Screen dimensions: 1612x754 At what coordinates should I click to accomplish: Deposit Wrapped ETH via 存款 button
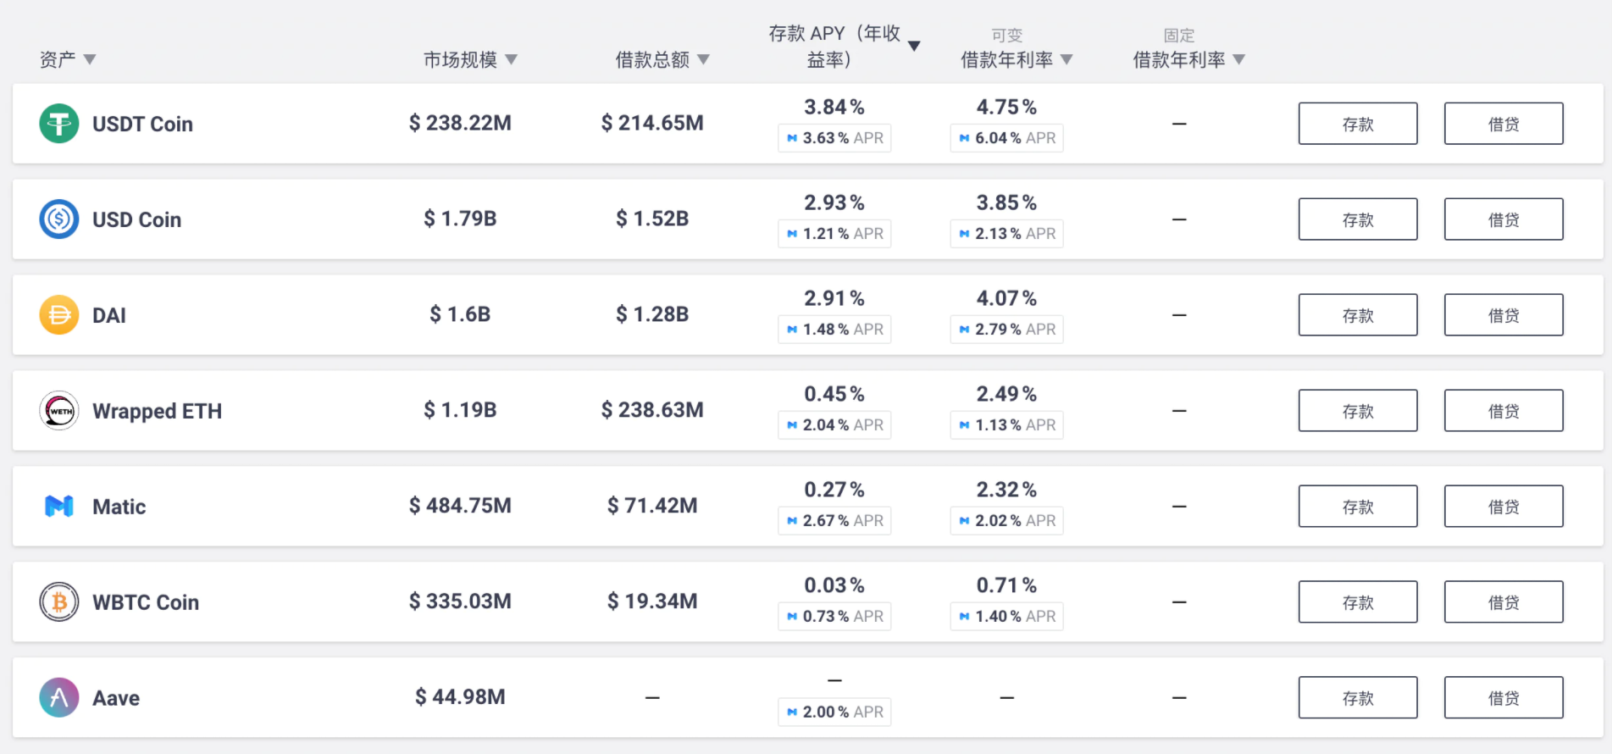click(x=1358, y=411)
